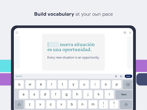Open the dotted grid menu icon
Screen dimensions: 147x110
pyautogui.click(x=17, y=33)
